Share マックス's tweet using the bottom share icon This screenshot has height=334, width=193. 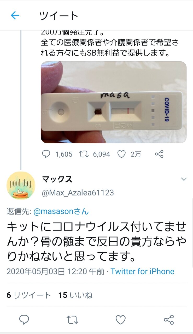[169, 319]
